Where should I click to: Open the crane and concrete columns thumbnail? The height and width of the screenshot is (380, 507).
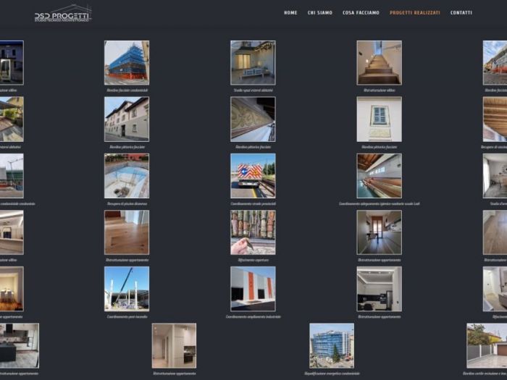(x=127, y=289)
